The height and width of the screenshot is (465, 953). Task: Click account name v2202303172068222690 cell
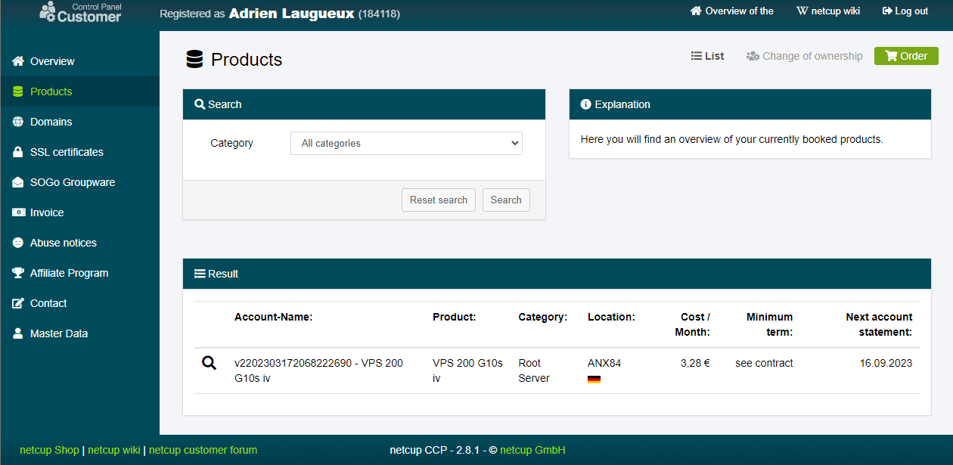click(x=318, y=370)
